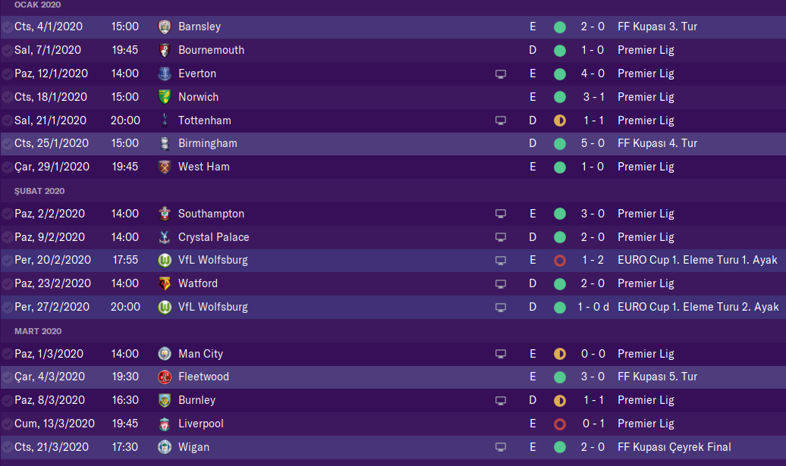Open the Tottenham team name link
The height and width of the screenshot is (466, 786).
click(205, 120)
